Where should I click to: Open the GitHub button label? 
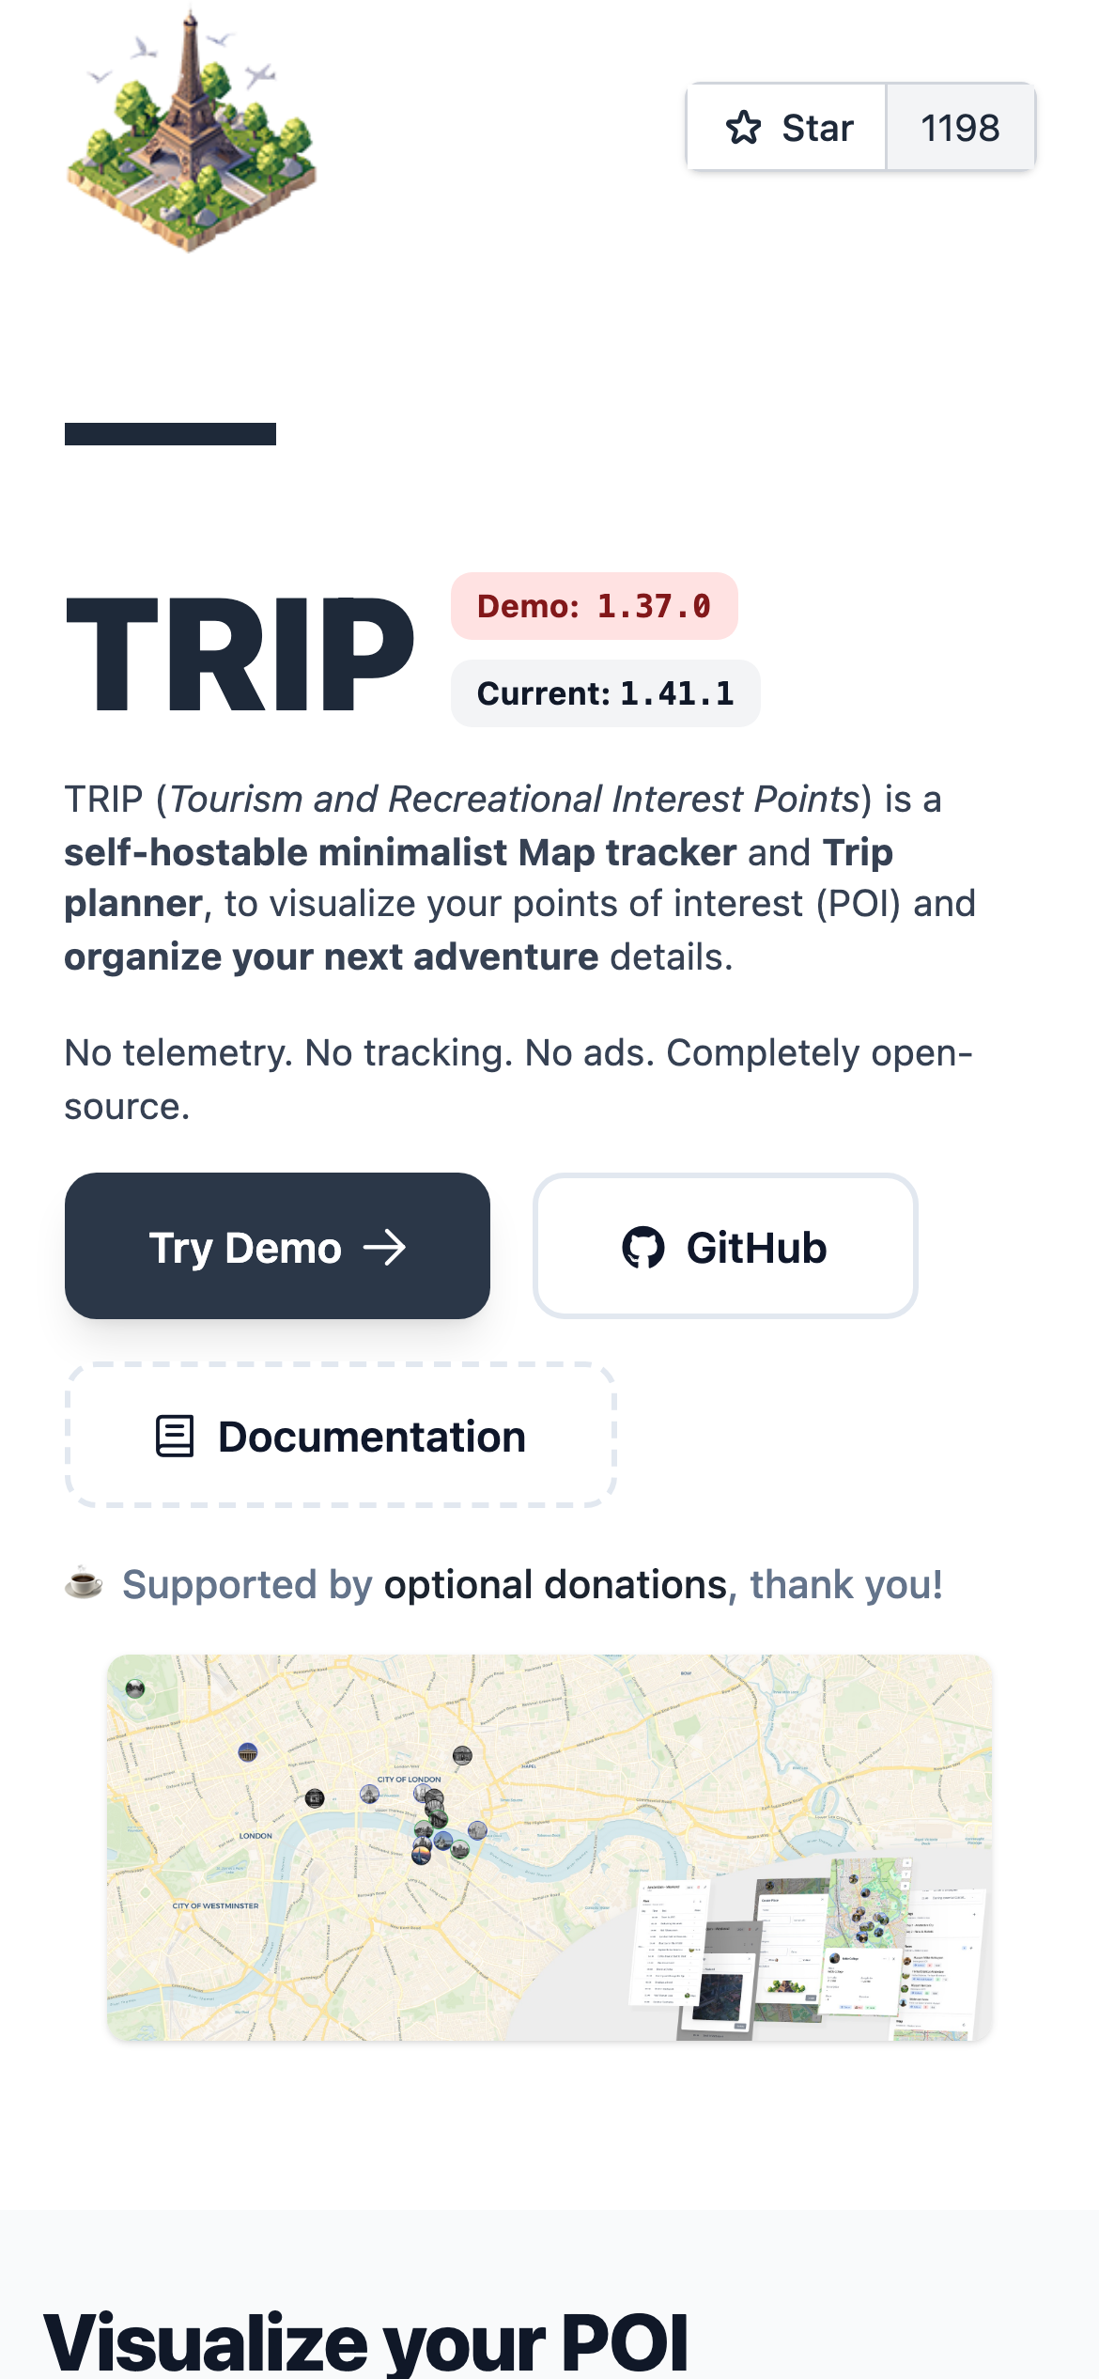pos(757,1248)
